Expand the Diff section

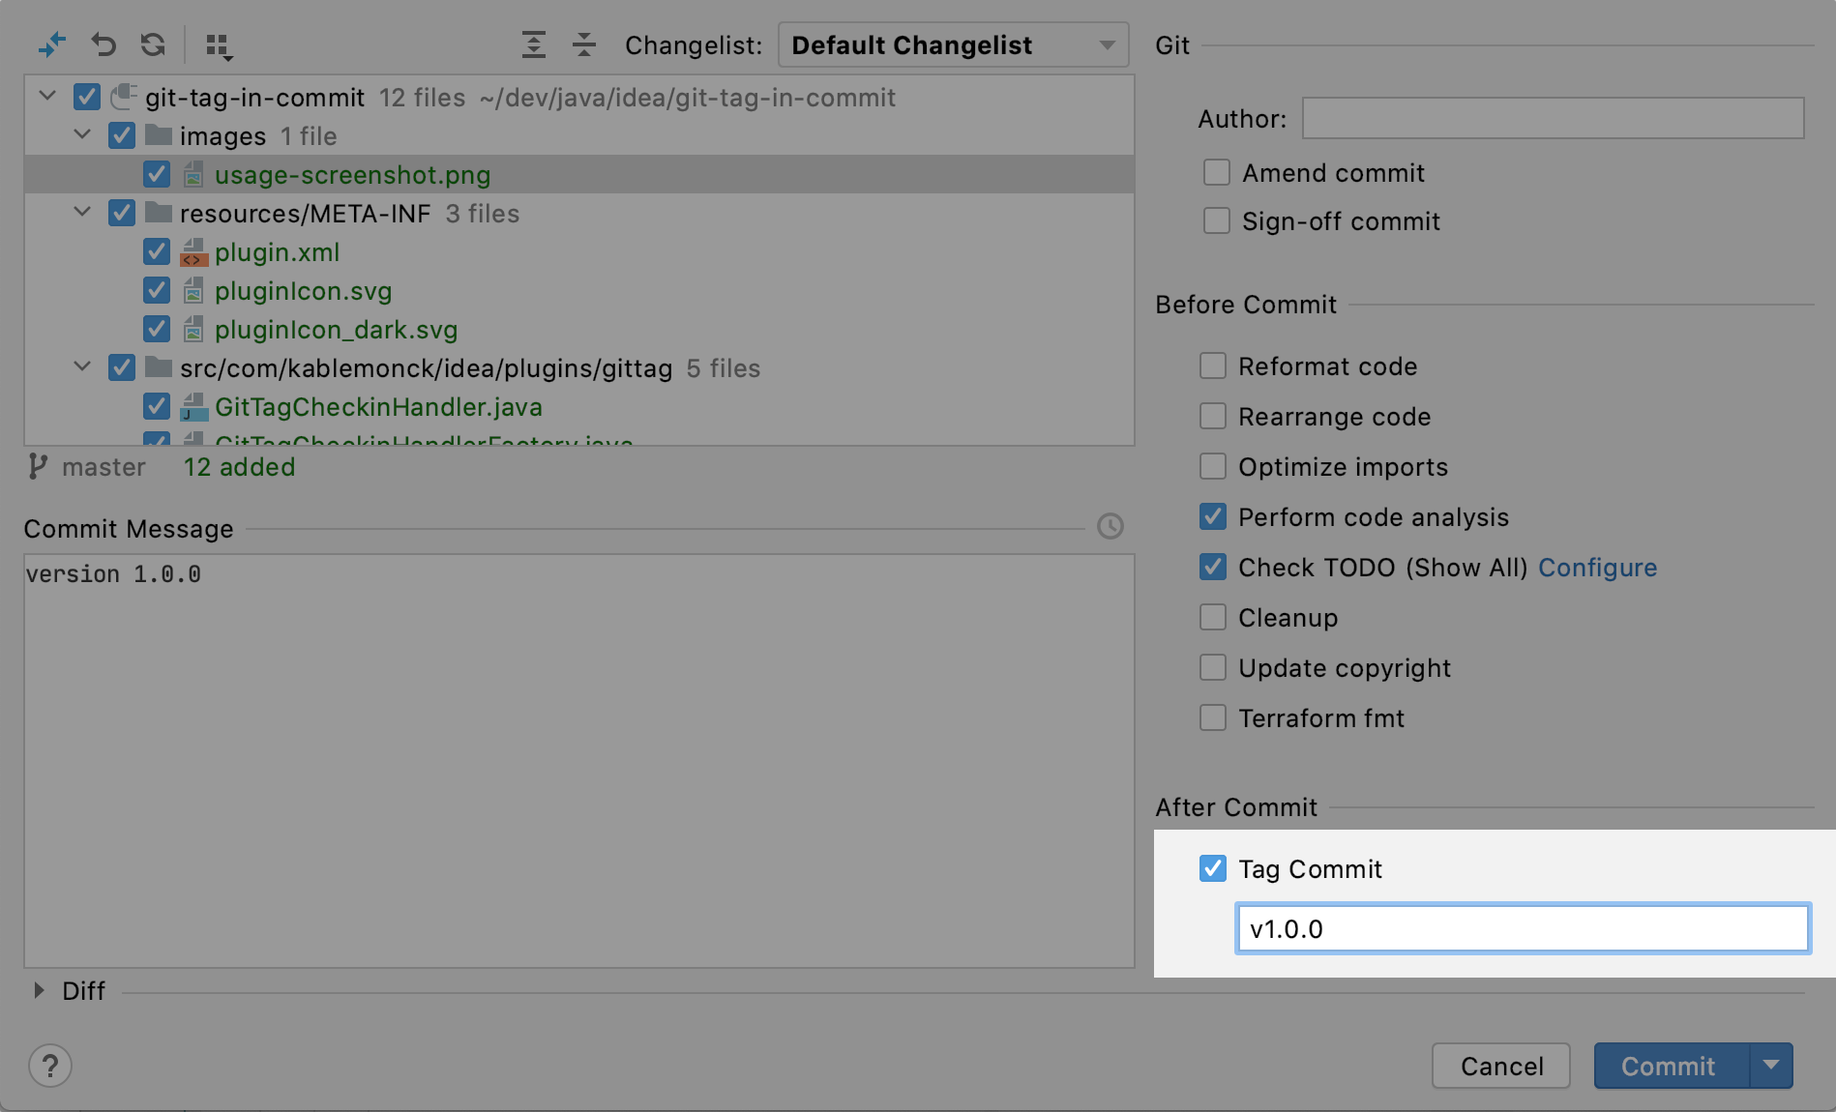tap(39, 990)
